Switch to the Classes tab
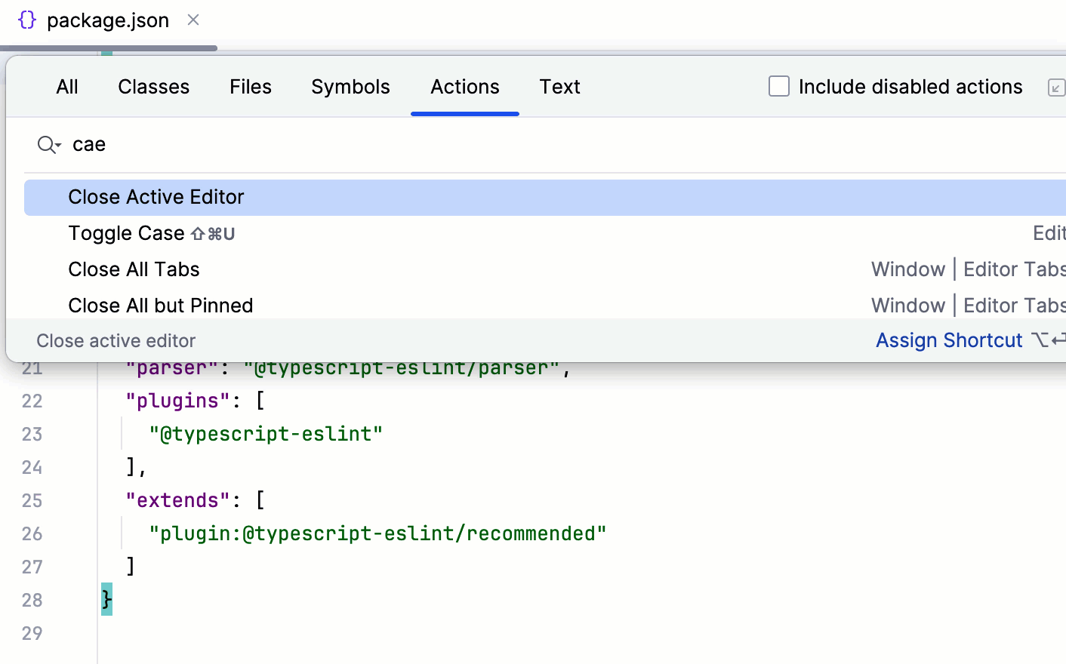This screenshot has width=1066, height=664. [154, 87]
